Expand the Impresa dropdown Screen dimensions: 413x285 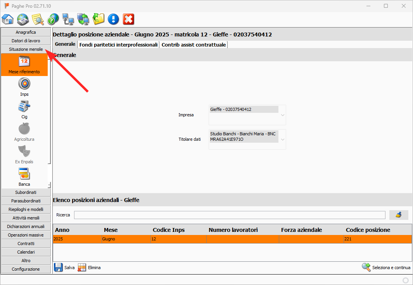click(282, 115)
